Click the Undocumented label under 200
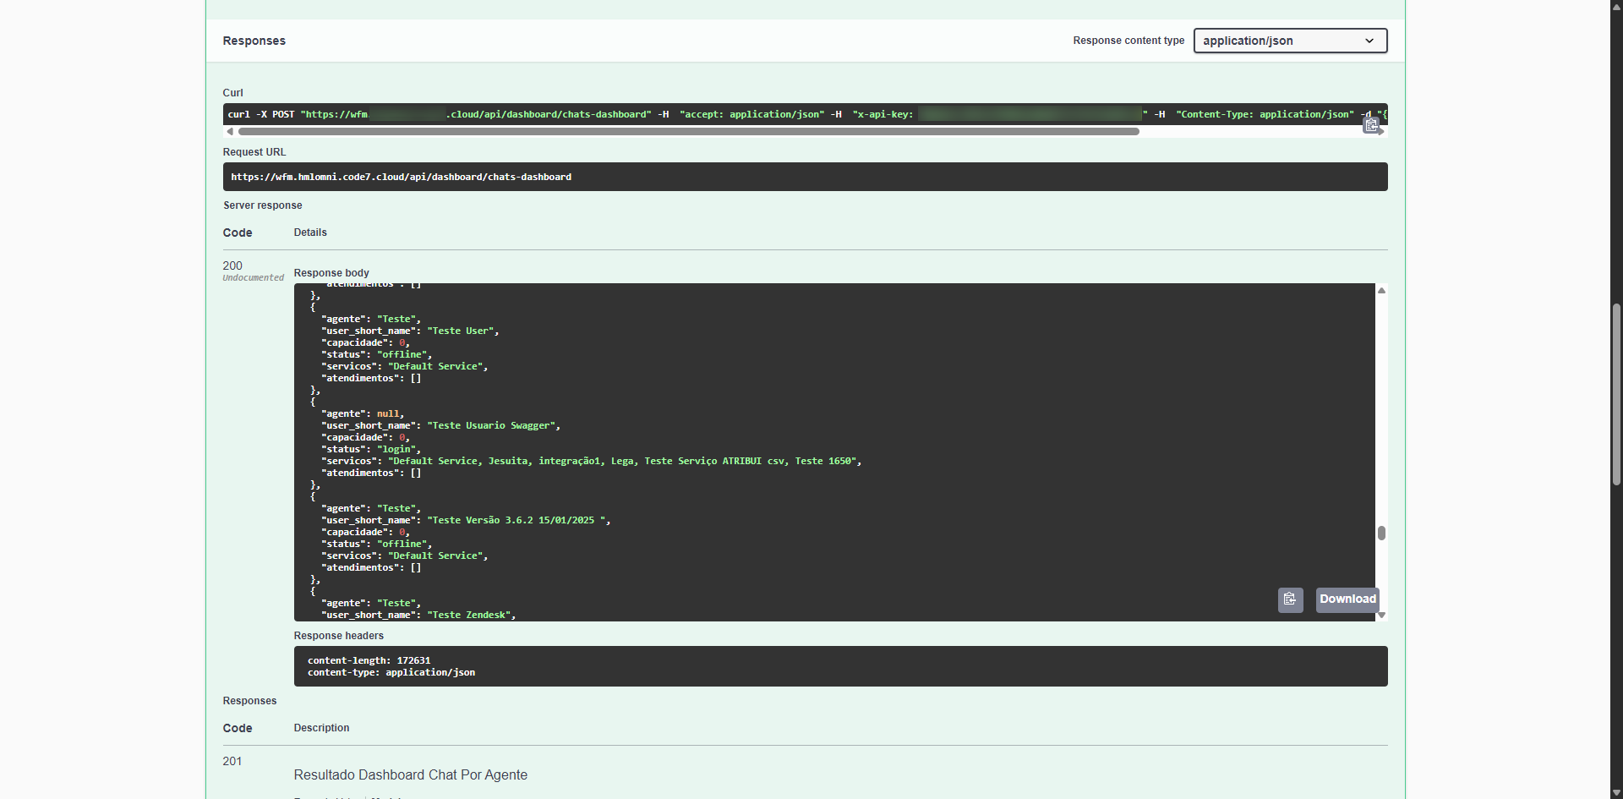Viewport: 1623px width, 799px height. click(254, 278)
